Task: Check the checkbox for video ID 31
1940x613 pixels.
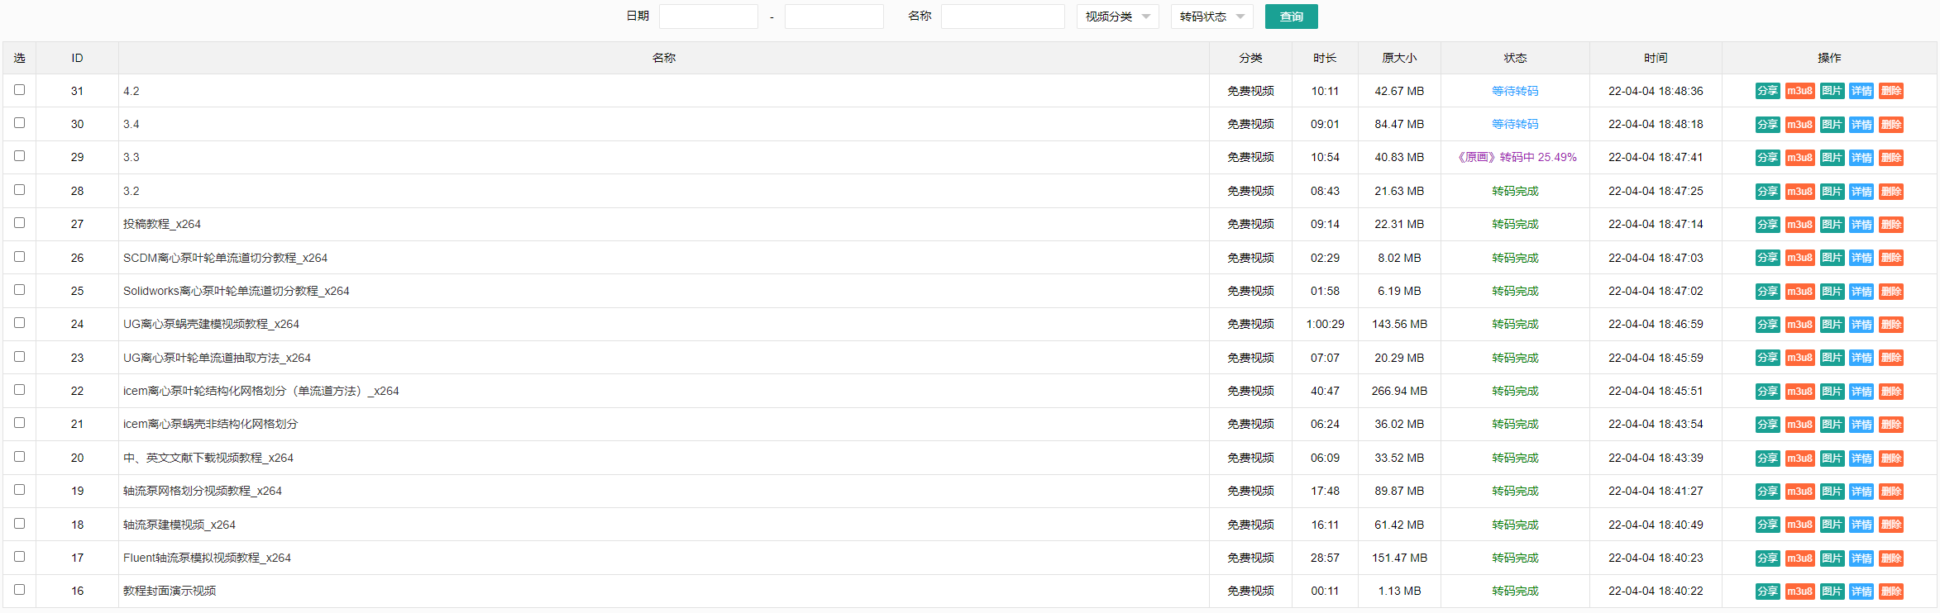Action: click(20, 90)
